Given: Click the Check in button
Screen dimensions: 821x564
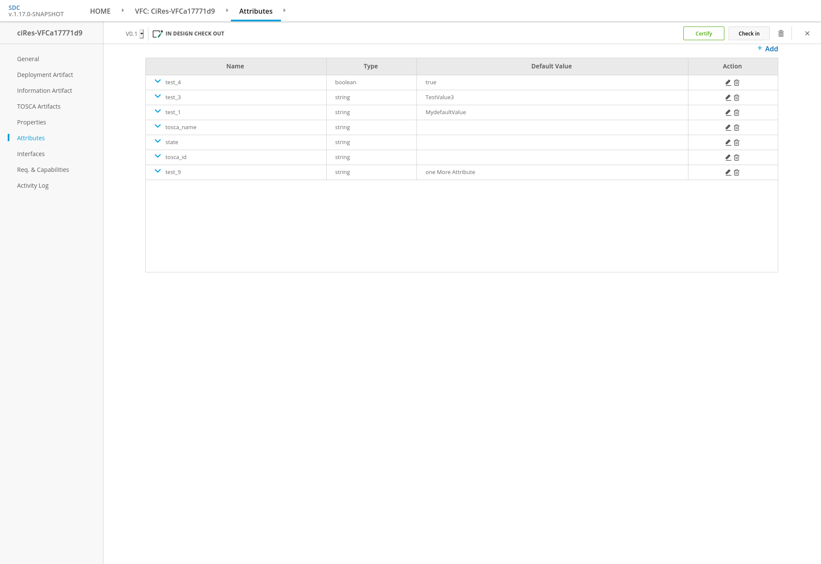Looking at the screenshot, I should tap(749, 33).
